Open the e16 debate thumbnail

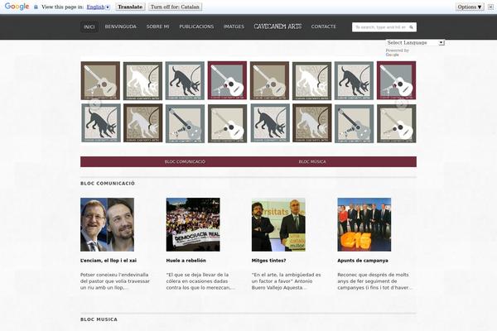point(364,224)
